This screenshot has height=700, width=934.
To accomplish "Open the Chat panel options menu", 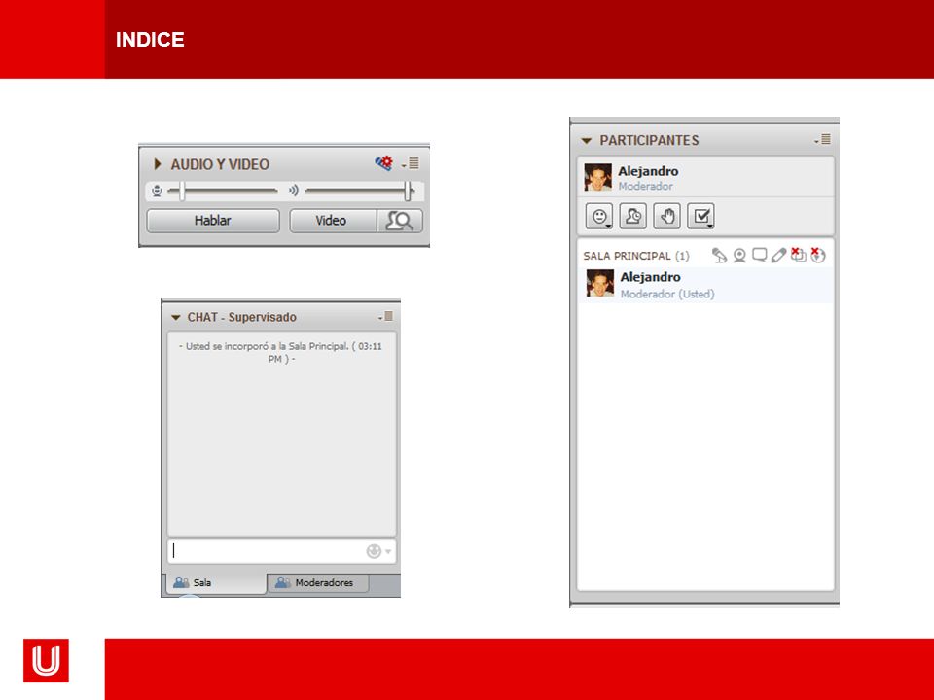I will 386,317.
